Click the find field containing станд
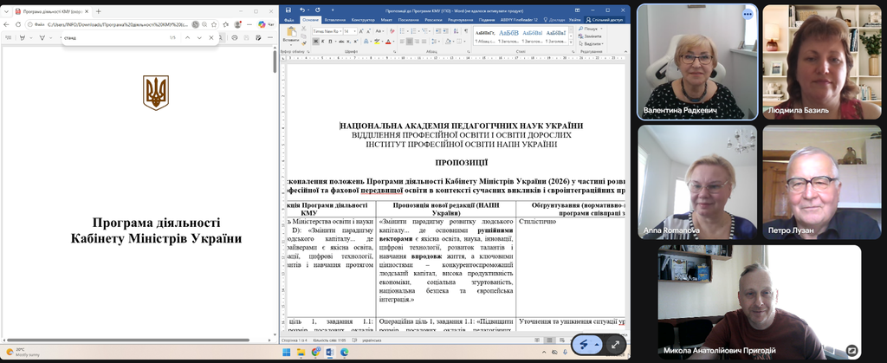The height and width of the screenshot is (363, 887). 113,38
